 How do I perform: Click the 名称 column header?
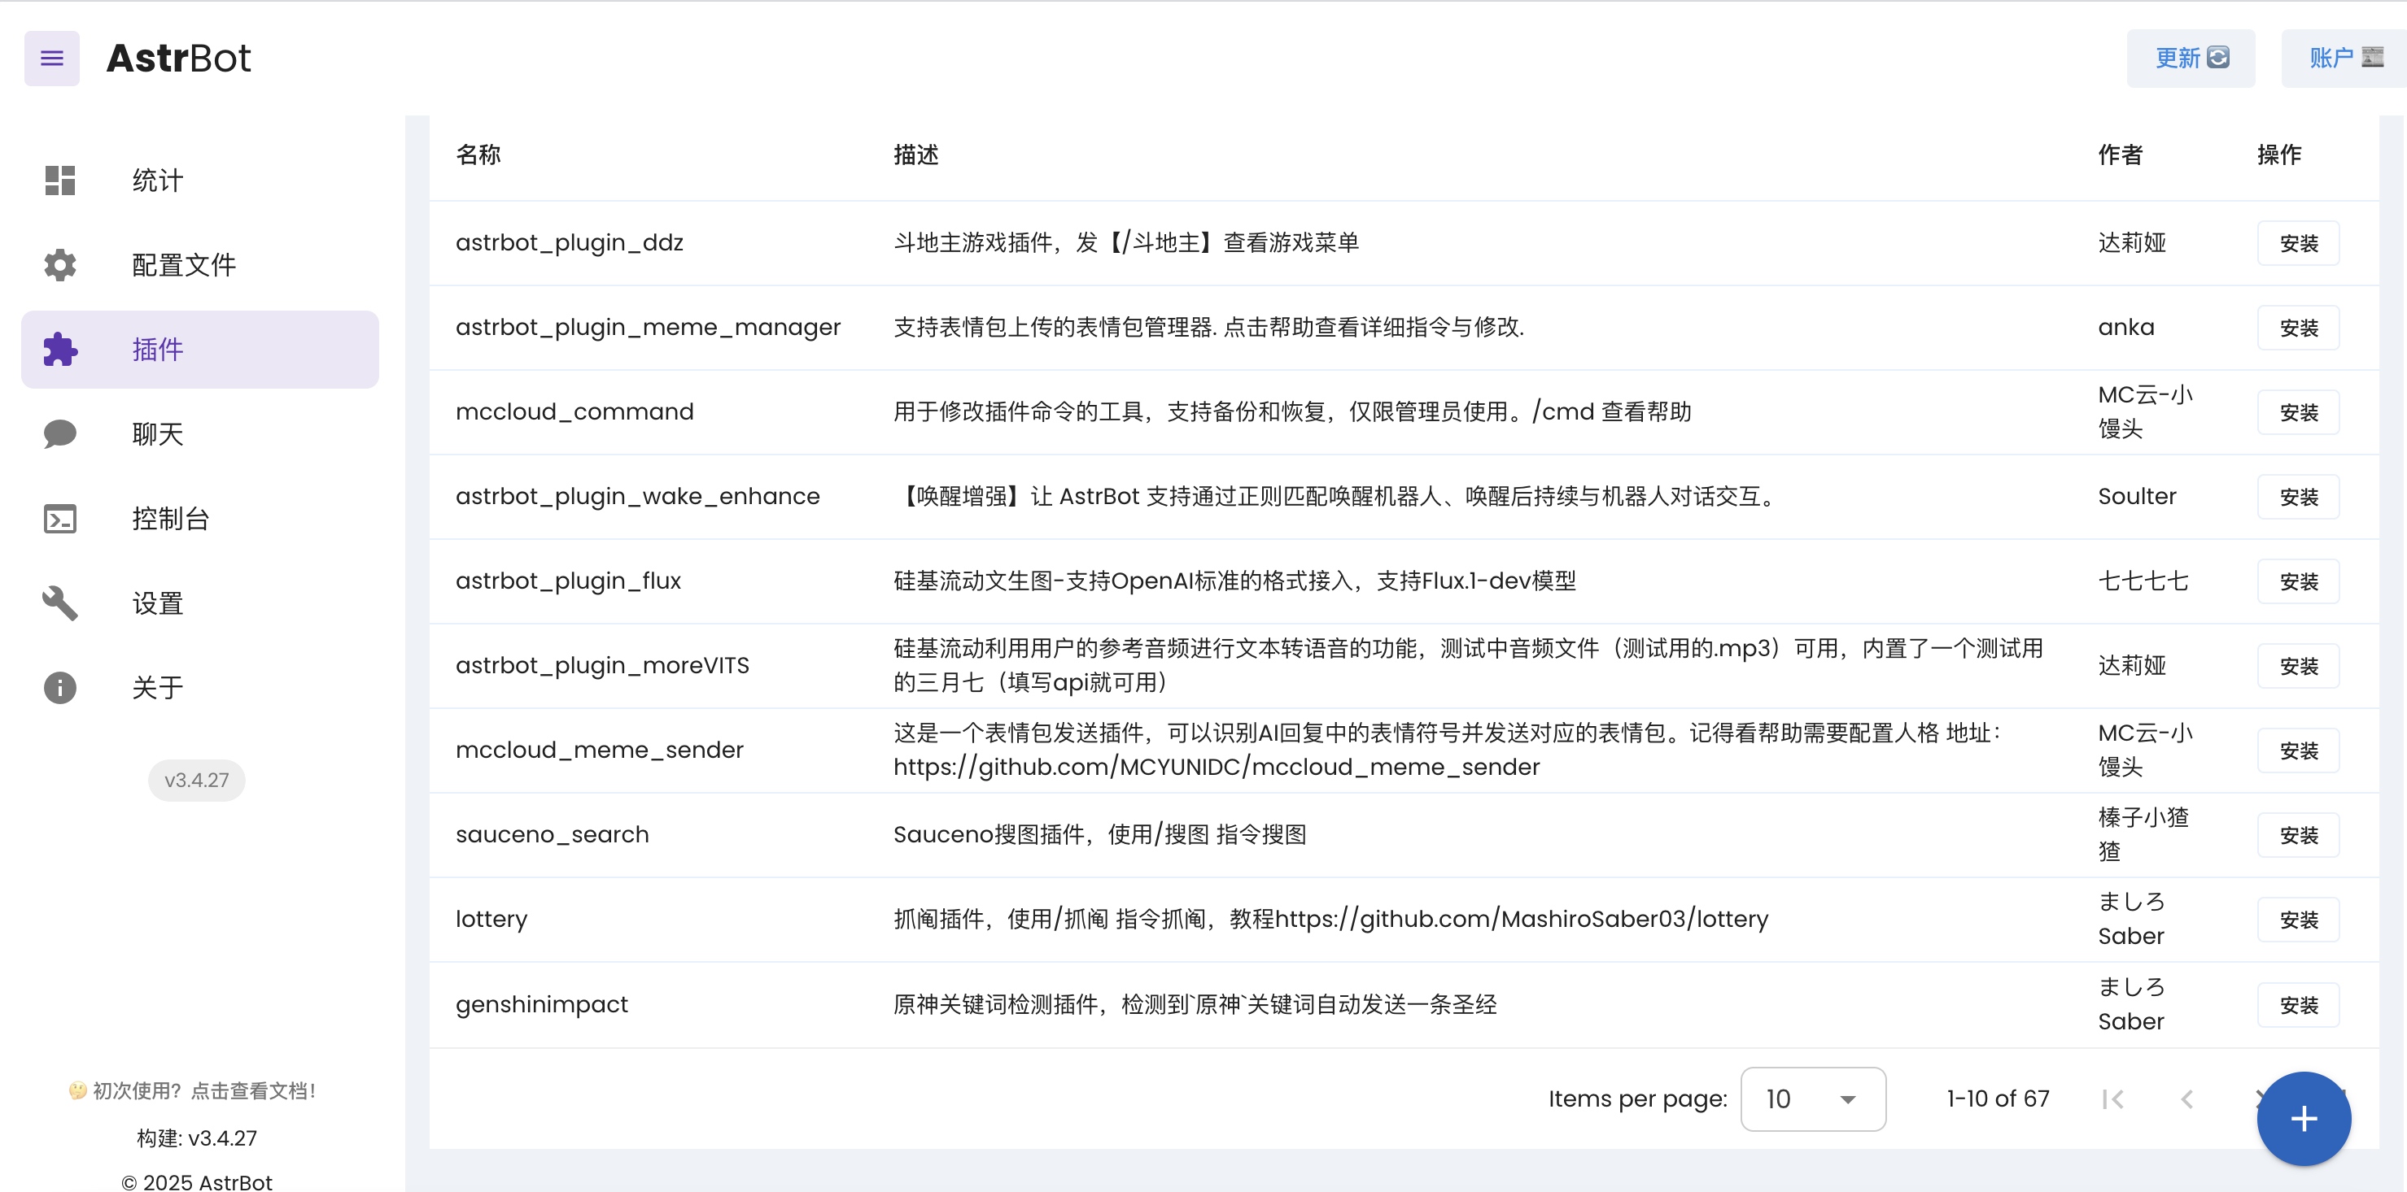coord(478,155)
